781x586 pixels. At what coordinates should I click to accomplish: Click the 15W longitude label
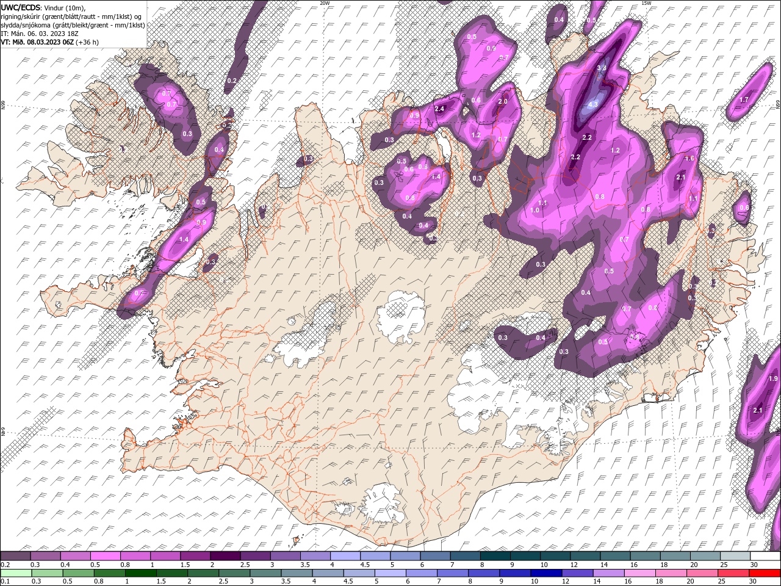tap(646, 3)
